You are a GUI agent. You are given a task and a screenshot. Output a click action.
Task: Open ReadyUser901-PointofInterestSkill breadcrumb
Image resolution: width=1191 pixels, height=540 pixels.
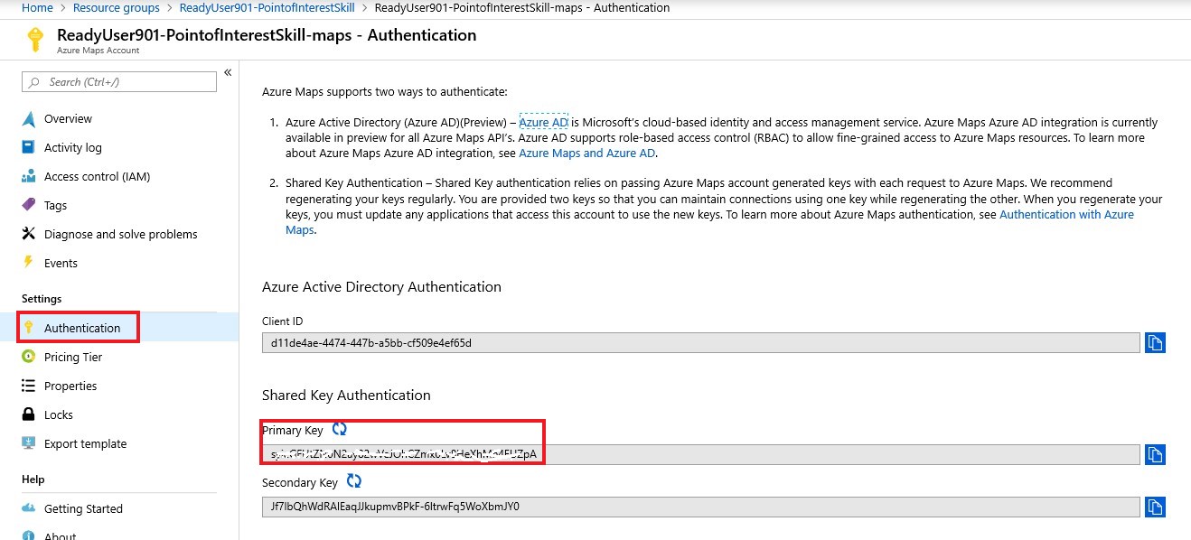(267, 7)
